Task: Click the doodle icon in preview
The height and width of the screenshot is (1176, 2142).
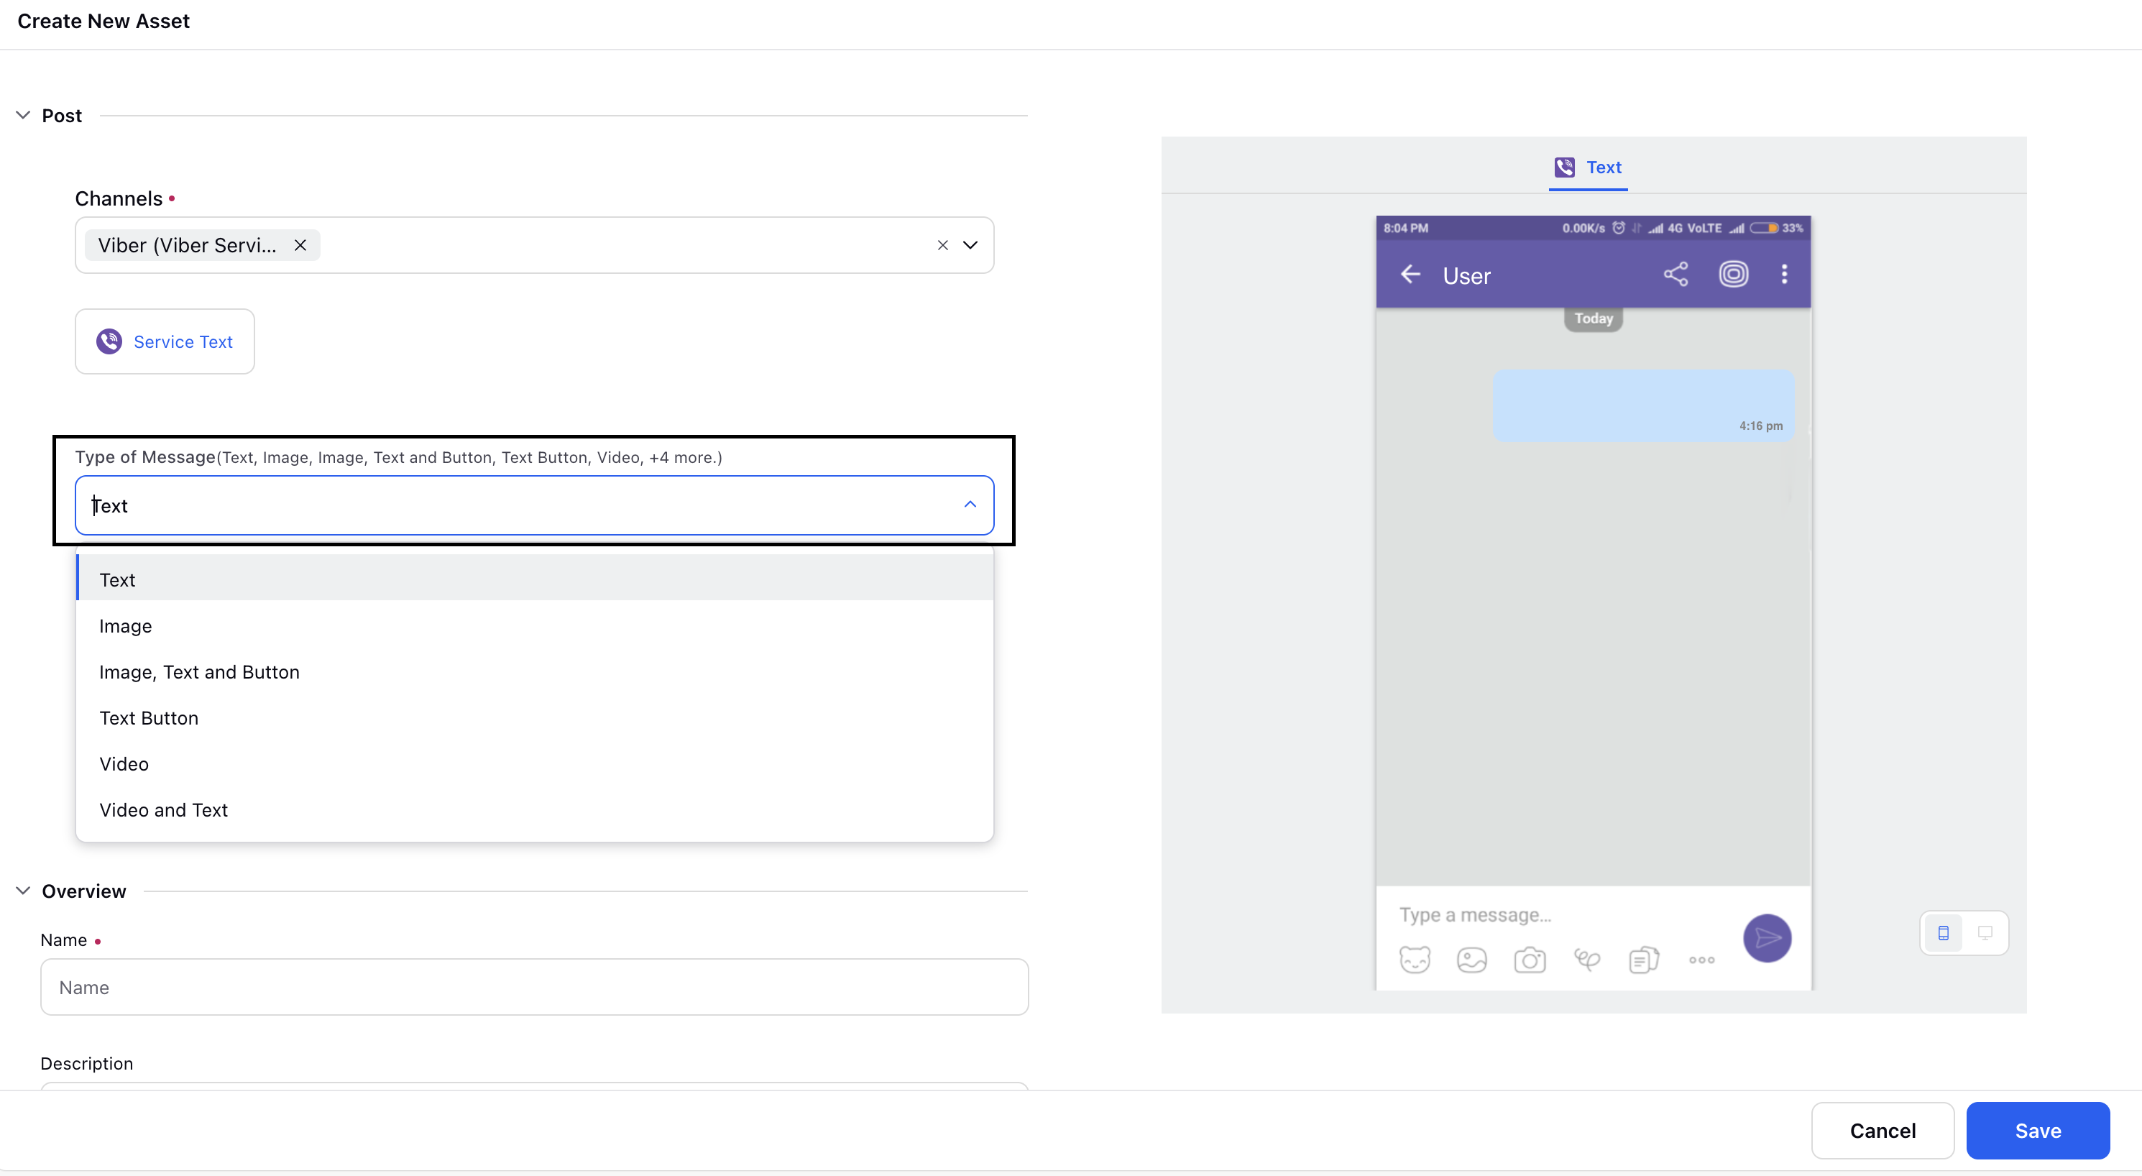Action: [1586, 960]
